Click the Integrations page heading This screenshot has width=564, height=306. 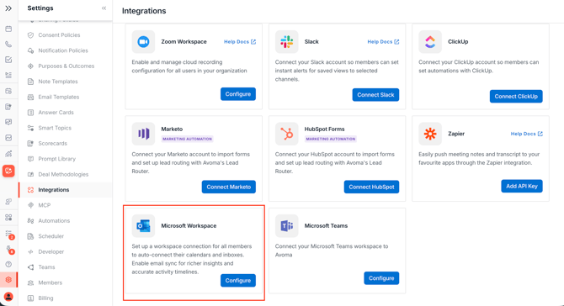(144, 11)
